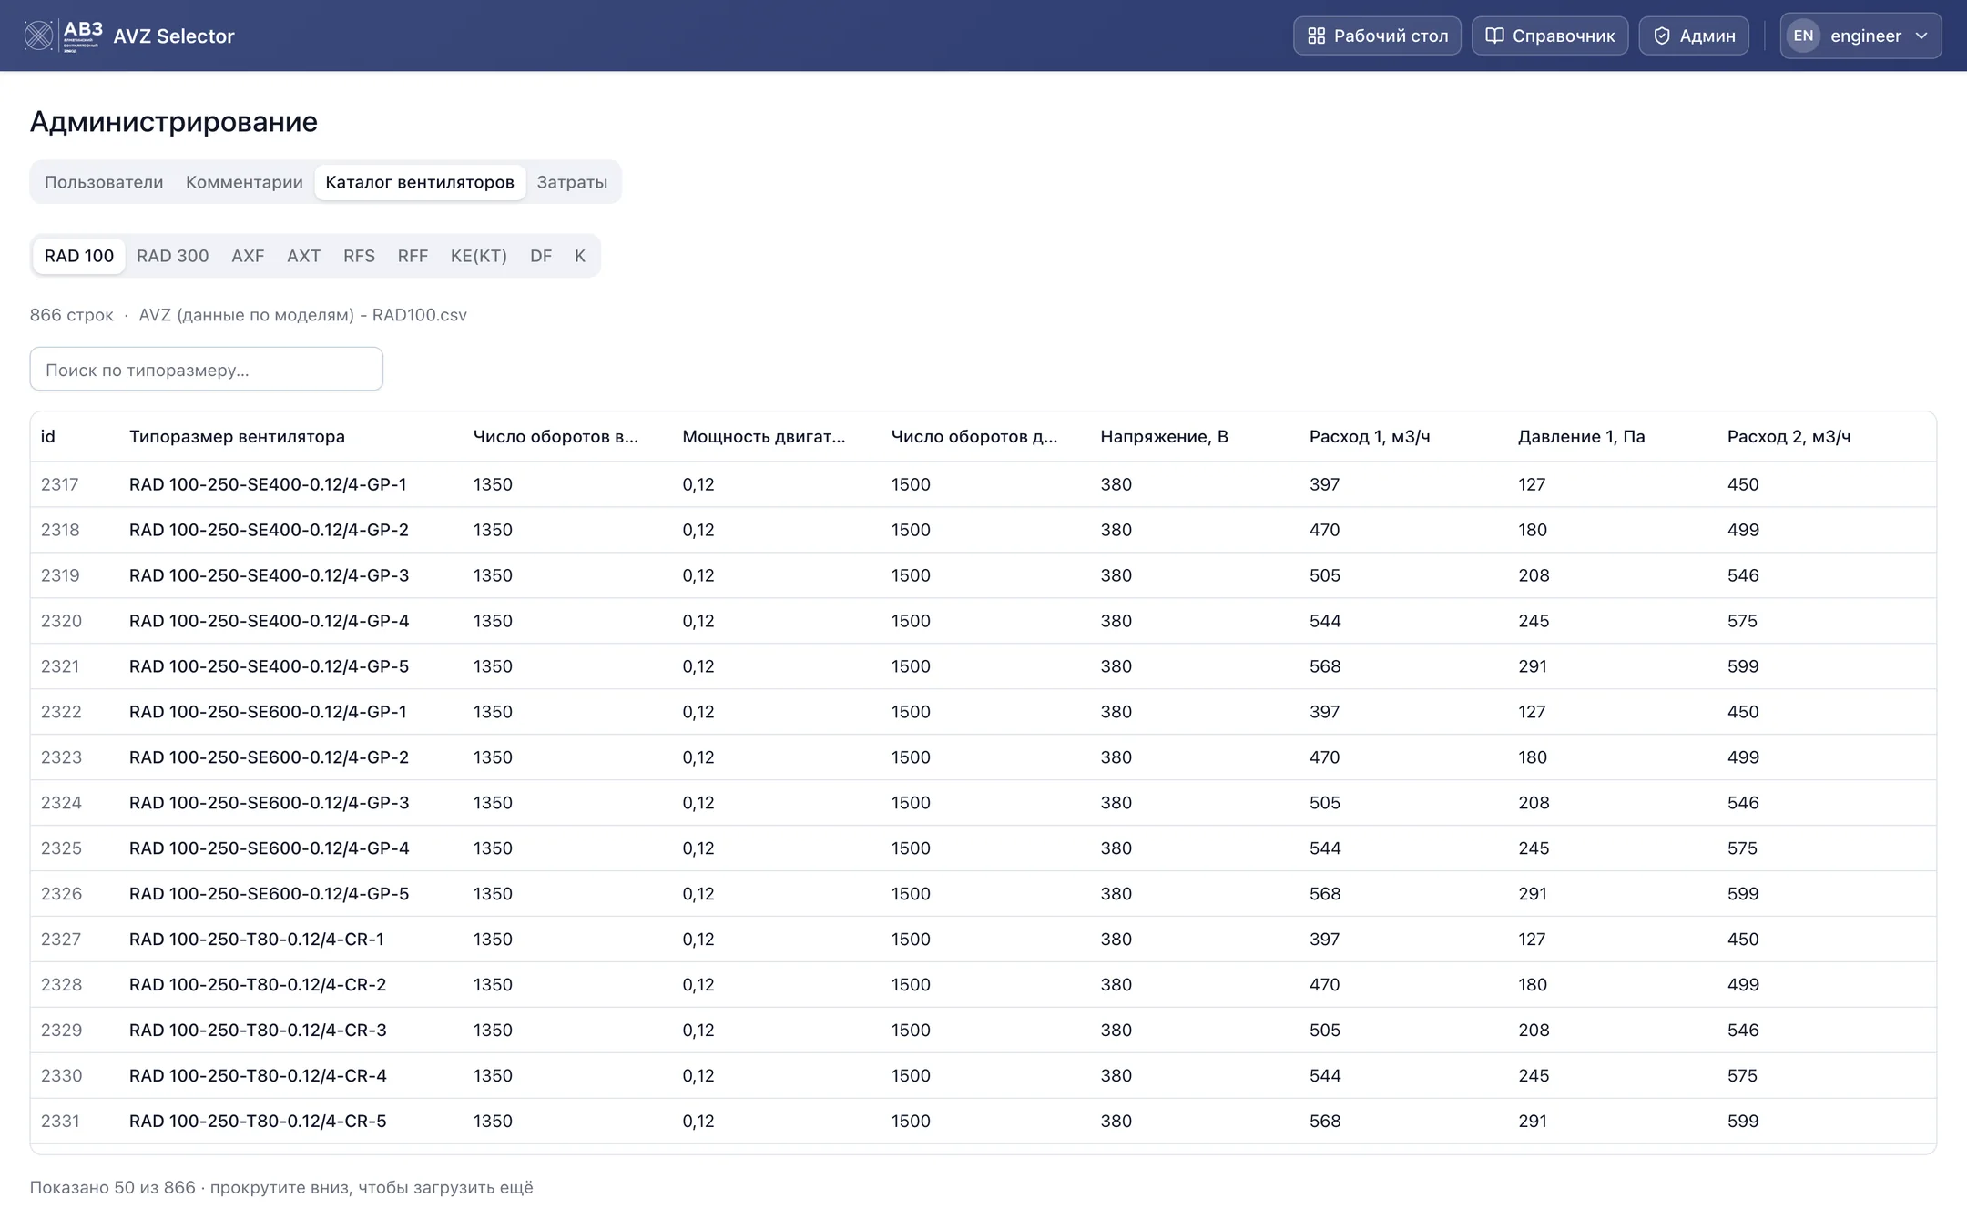Select the Каталог вентиляторов tab
Viewport: 1967px width, 1229px height.
[x=420, y=182]
